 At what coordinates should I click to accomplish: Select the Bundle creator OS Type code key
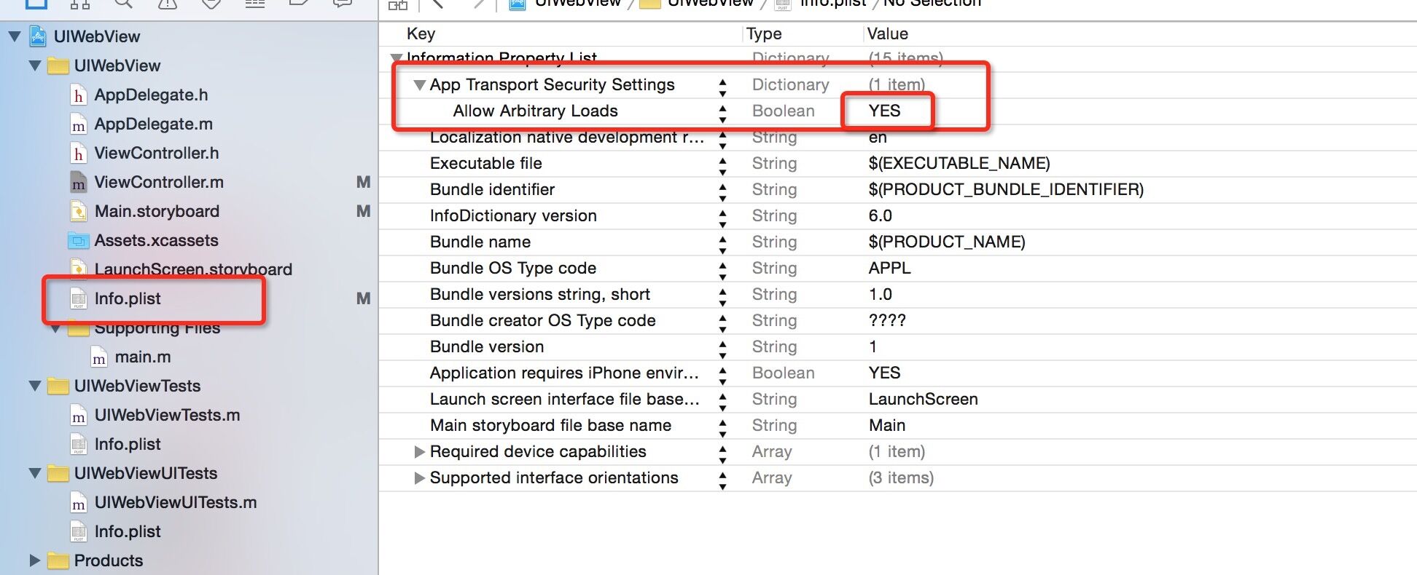542,320
